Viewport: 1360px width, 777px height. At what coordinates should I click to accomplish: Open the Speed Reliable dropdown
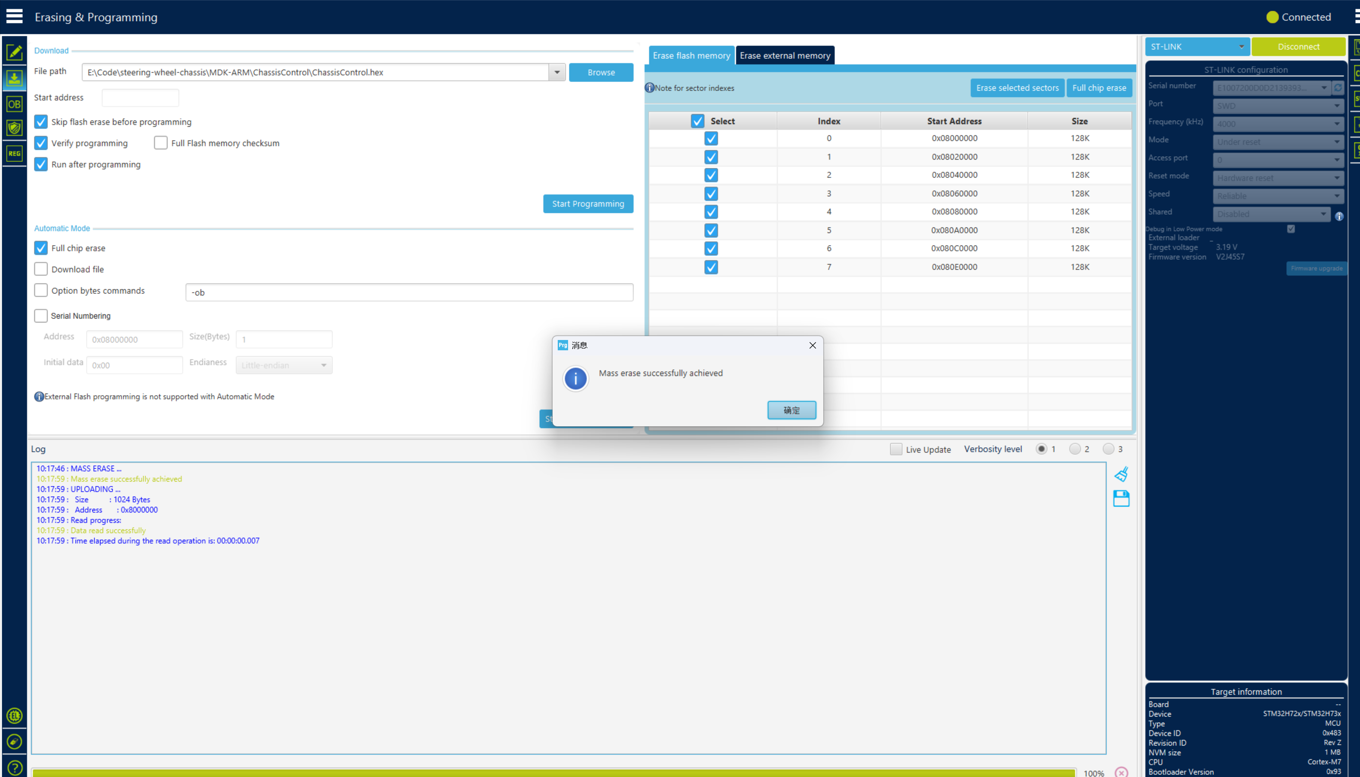point(1278,196)
